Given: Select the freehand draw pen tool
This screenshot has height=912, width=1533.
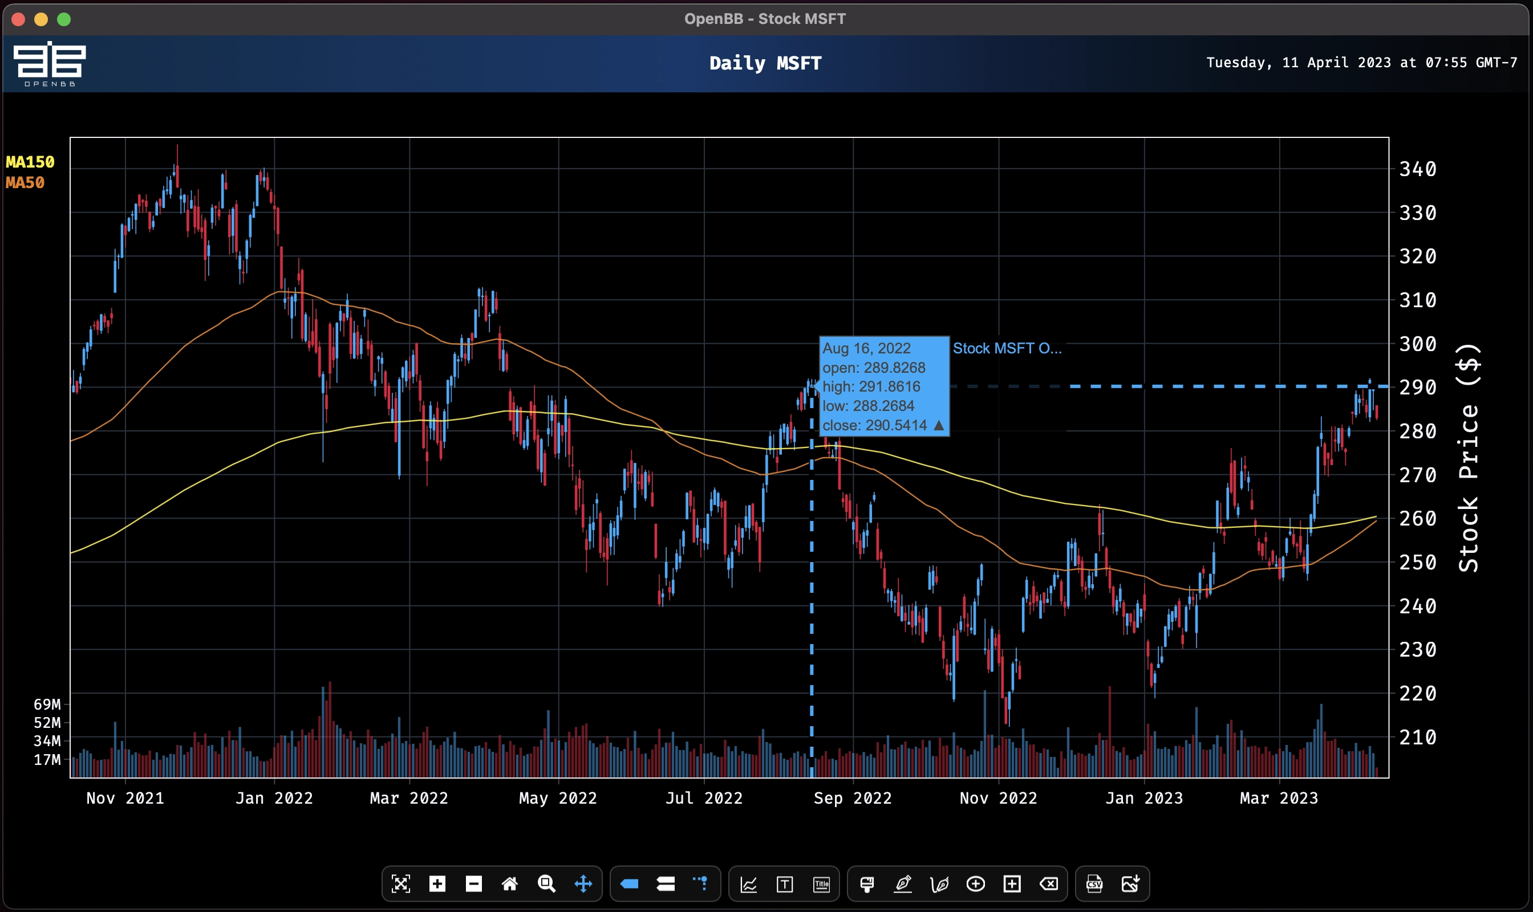Looking at the screenshot, I should (939, 884).
